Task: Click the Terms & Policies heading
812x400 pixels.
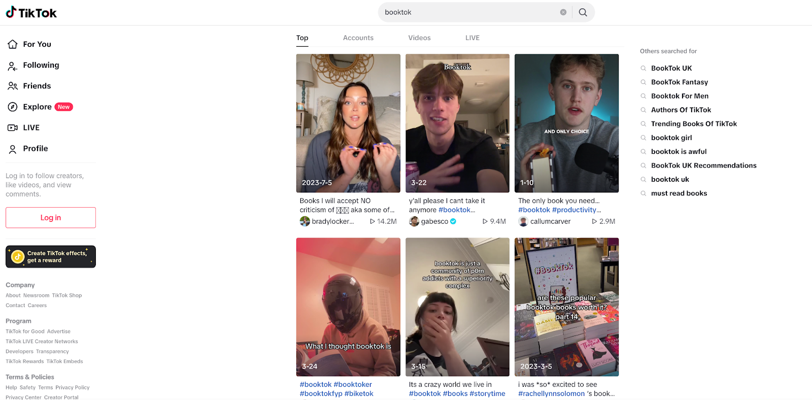Action: click(x=30, y=377)
